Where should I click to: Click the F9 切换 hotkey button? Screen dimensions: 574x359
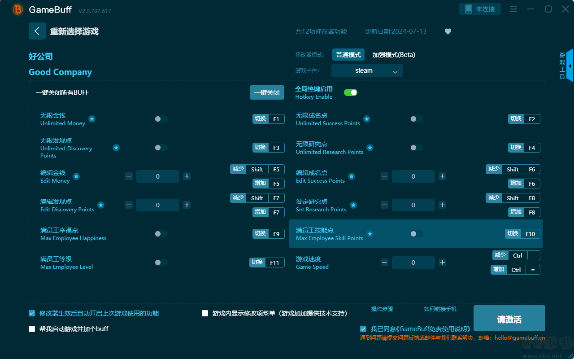coord(269,234)
